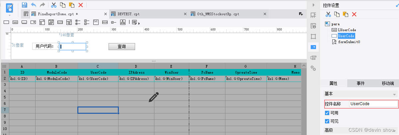Open cell attributes sidebar icon

pos(313,15)
